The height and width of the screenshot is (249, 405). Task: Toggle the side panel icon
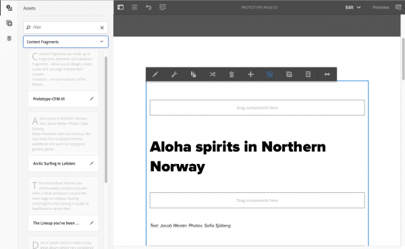pos(120,7)
